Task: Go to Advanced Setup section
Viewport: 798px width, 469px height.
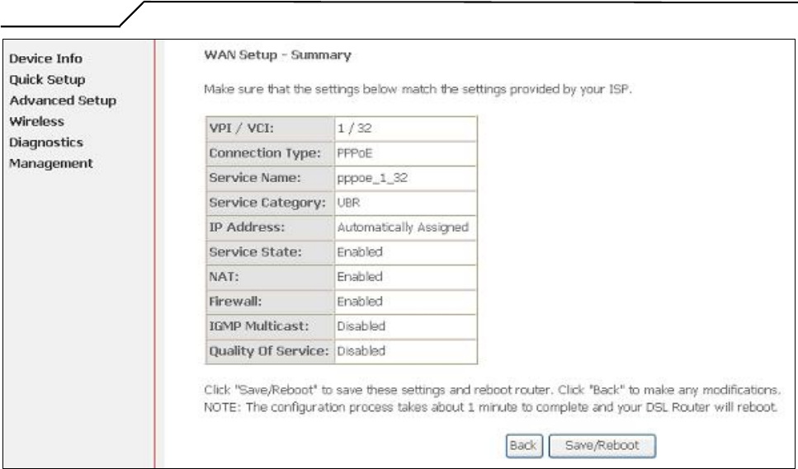Action: [x=63, y=101]
